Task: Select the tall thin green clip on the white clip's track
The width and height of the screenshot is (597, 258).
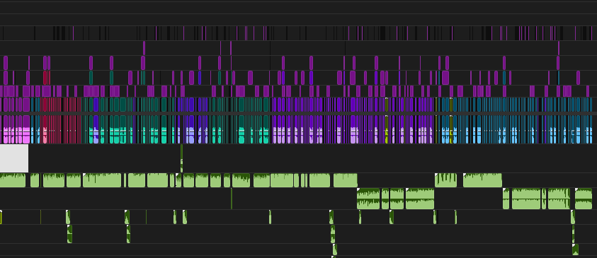Action: pos(181,158)
